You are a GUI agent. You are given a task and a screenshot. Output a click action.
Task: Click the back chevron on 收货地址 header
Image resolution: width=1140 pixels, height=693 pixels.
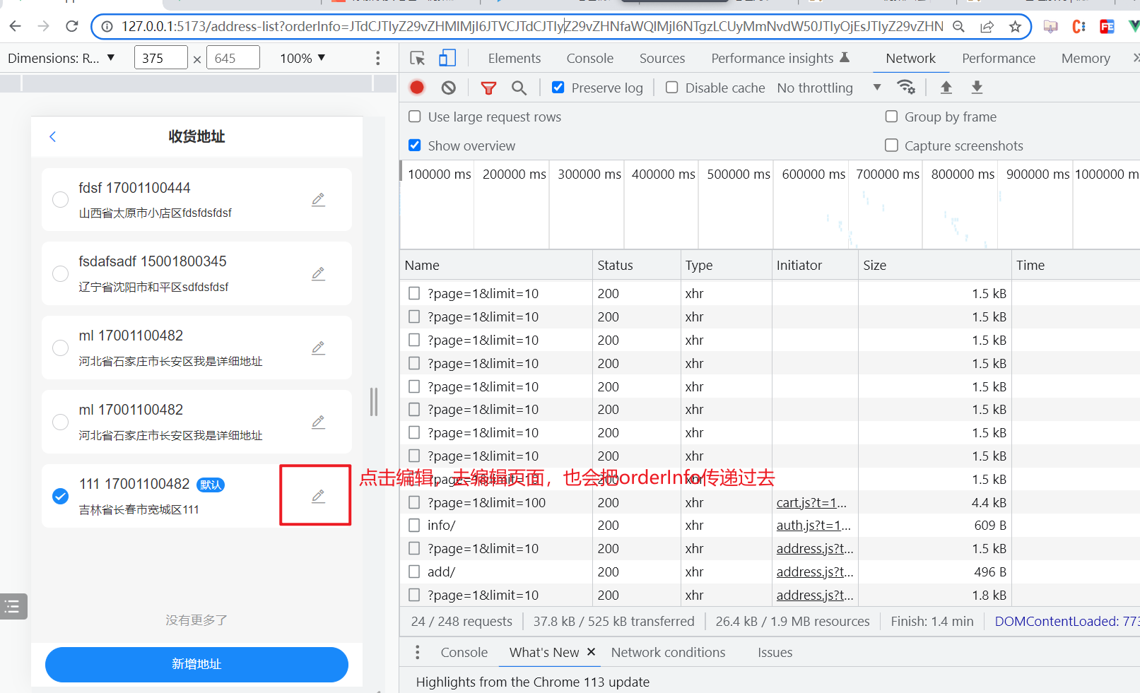(x=52, y=137)
